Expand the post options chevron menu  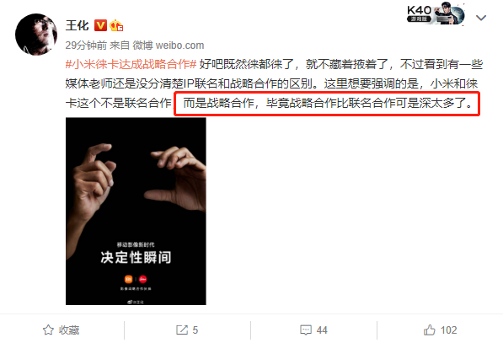pos(481,18)
